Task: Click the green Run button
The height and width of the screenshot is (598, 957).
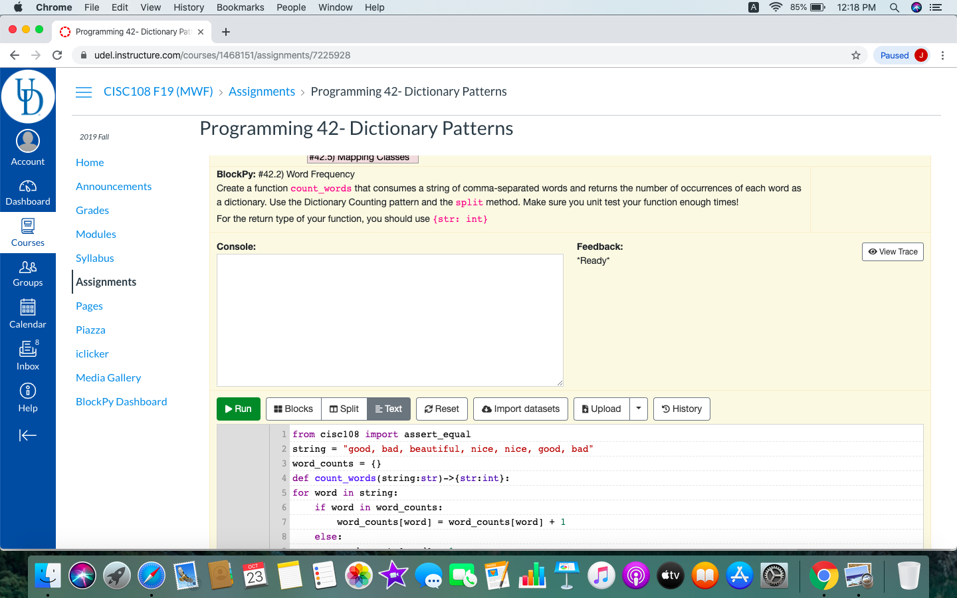Action: pyautogui.click(x=238, y=409)
